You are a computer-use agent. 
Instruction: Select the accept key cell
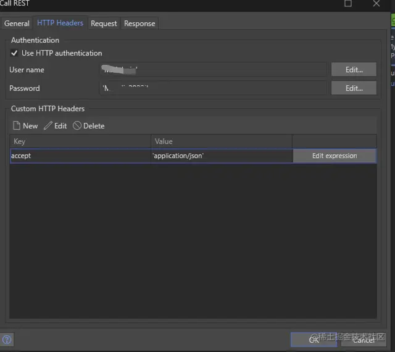pyautogui.click(x=80, y=156)
